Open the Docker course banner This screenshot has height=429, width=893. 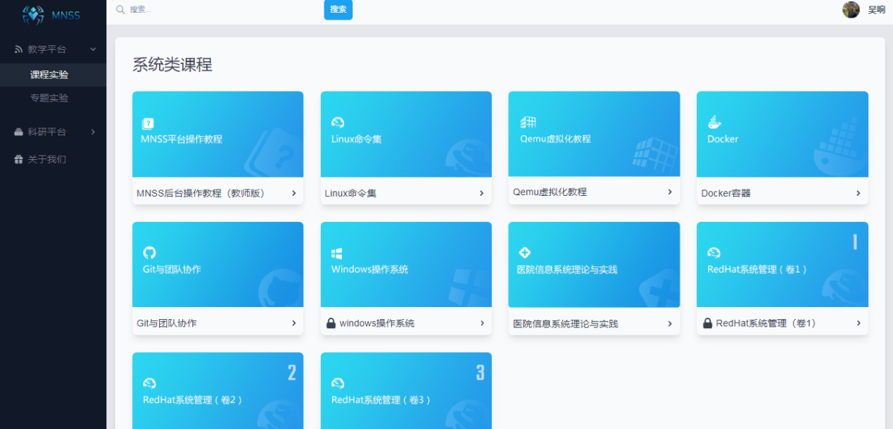pyautogui.click(x=783, y=134)
